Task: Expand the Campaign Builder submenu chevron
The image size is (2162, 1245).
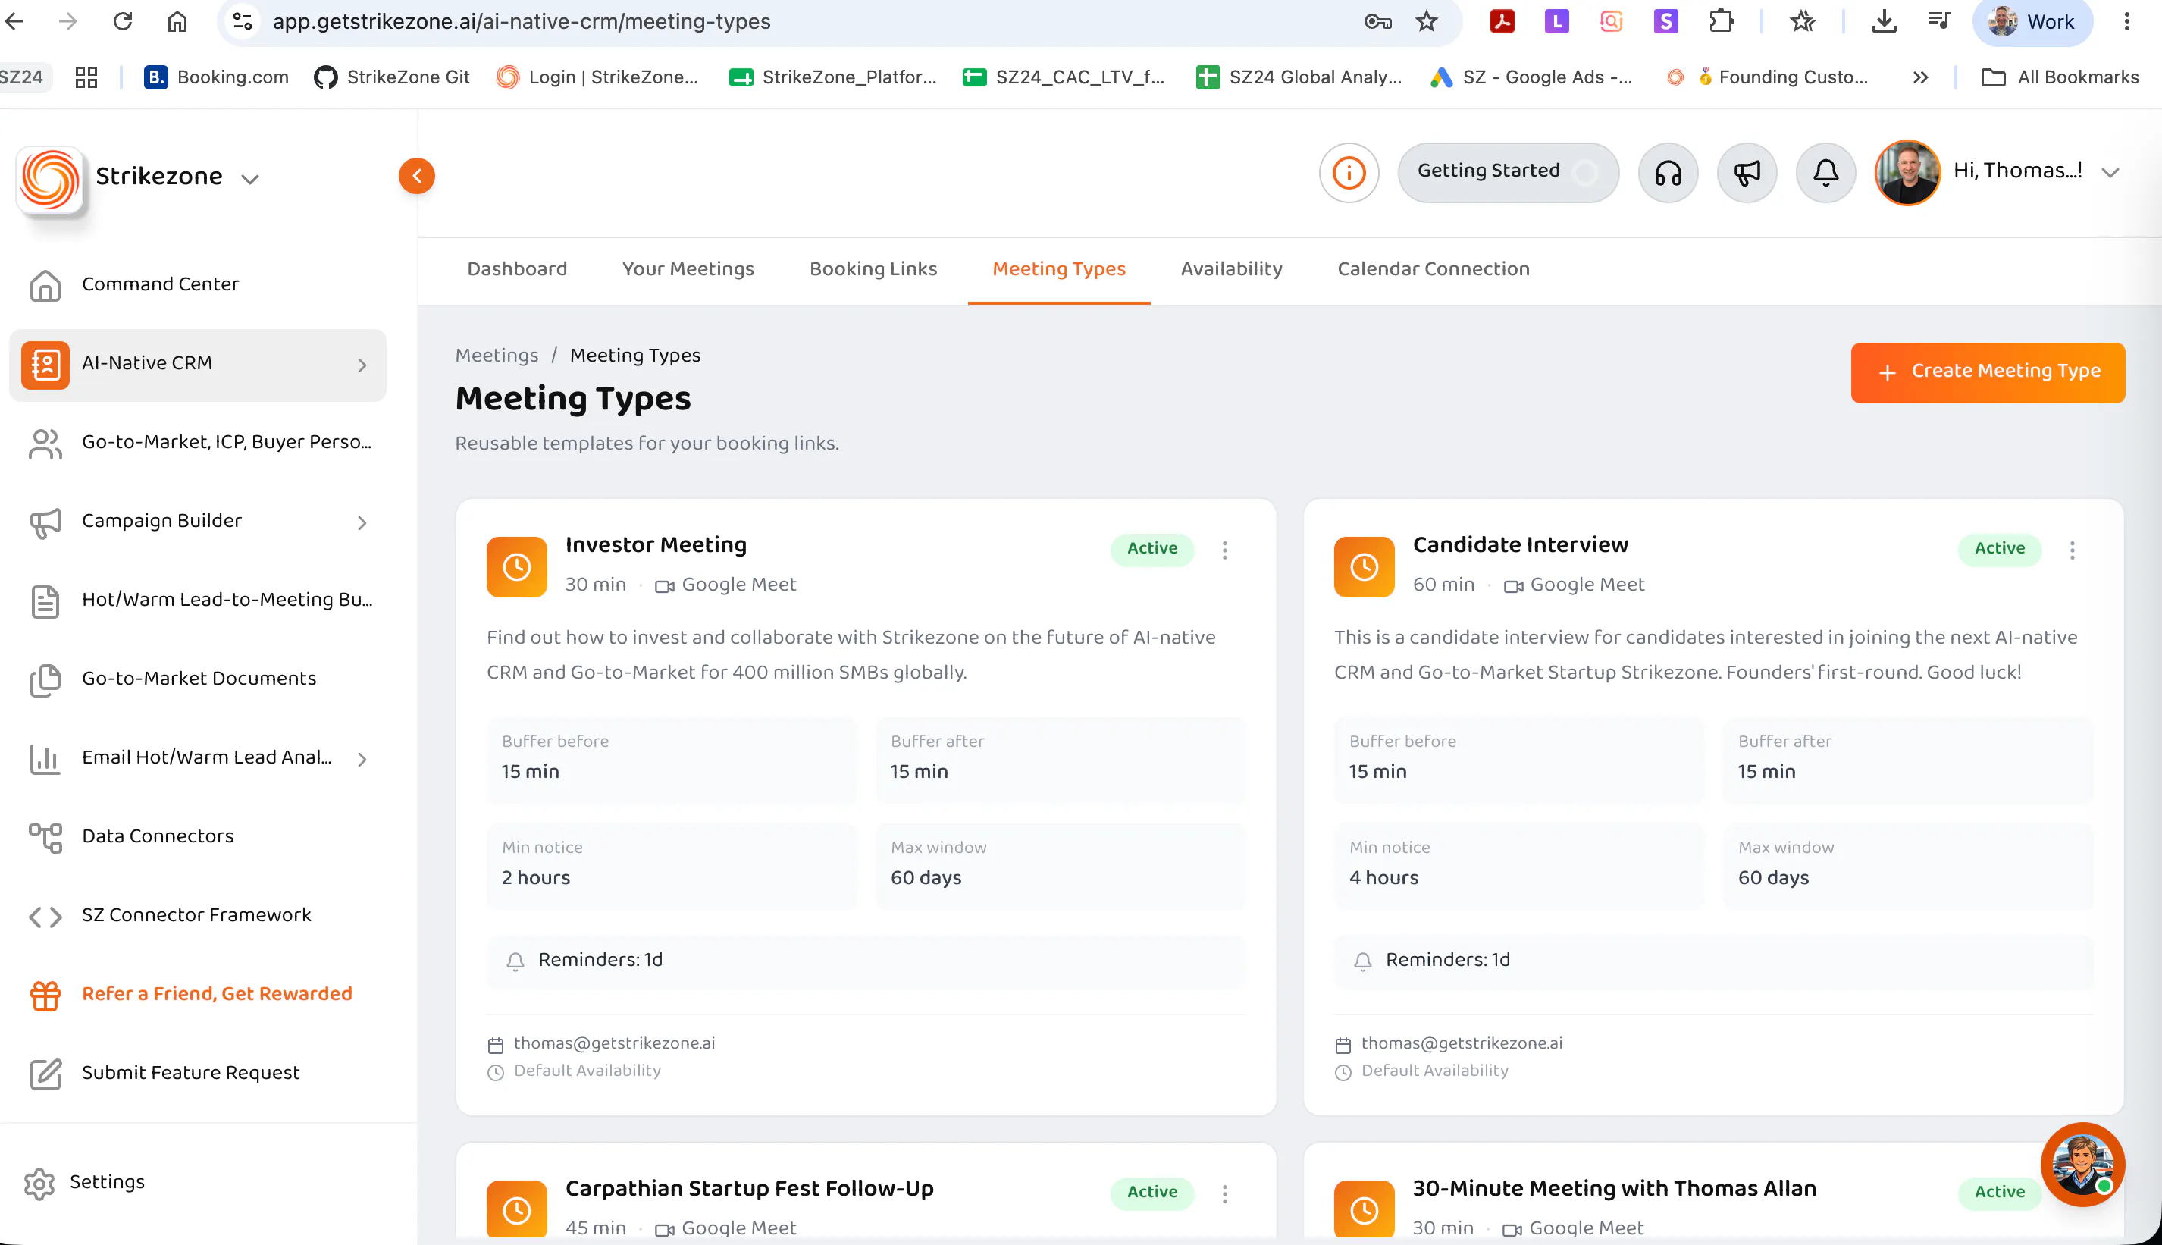Action: tap(362, 522)
